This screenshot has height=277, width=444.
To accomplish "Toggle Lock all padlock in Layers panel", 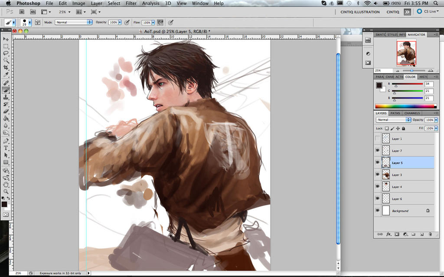I will coord(404,128).
